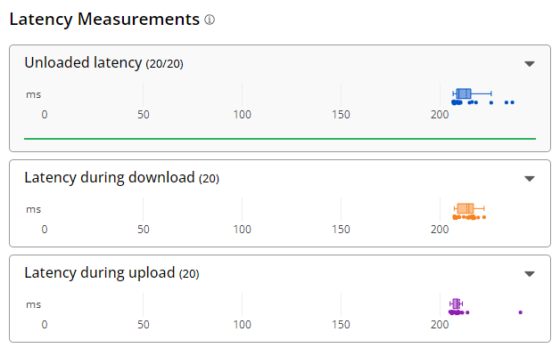The height and width of the screenshot is (356, 560).
Task: Click the 0 axis label in upload chart
Action: [x=45, y=325]
